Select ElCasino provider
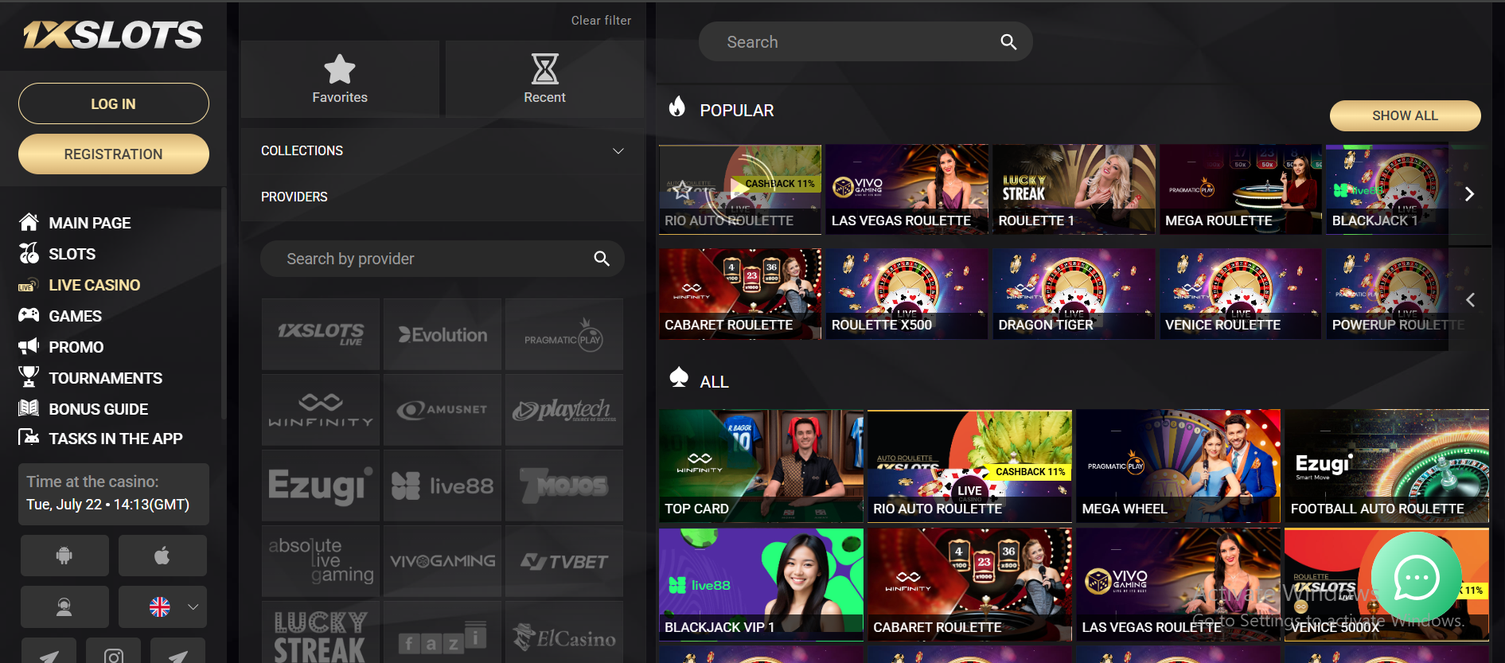Screen dimensions: 1505x663 tap(564, 633)
